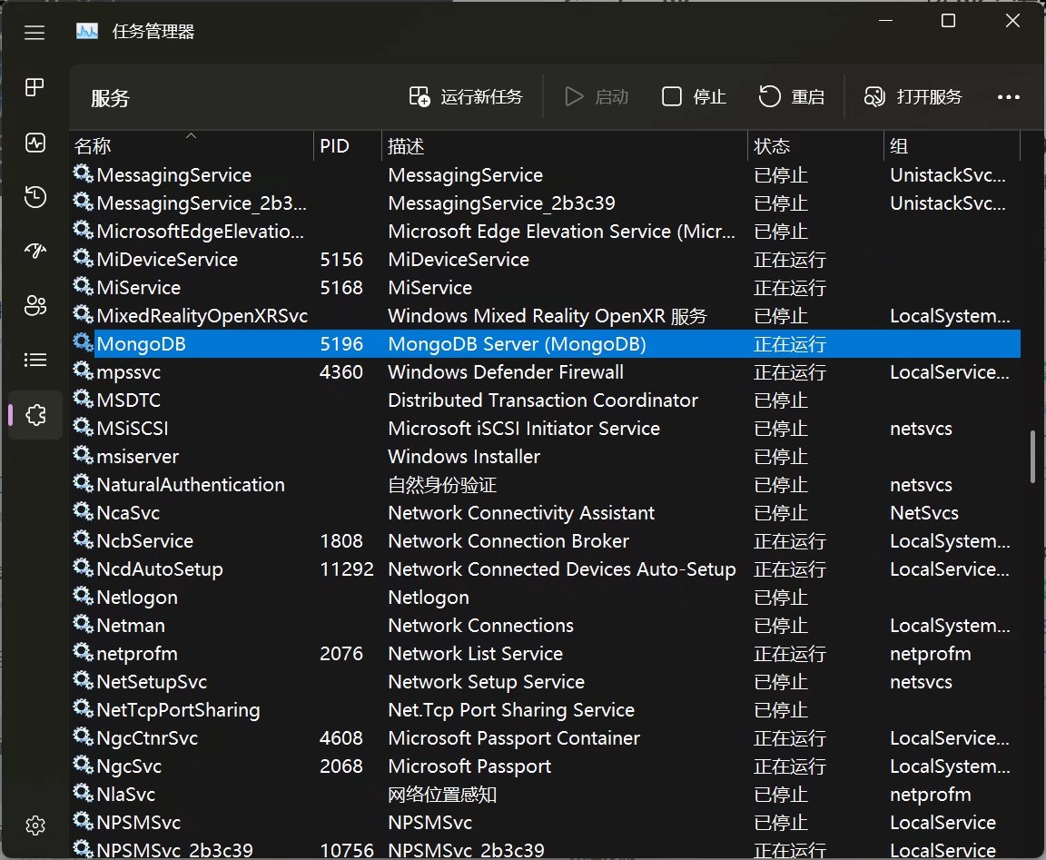The width and height of the screenshot is (1046, 860).
Task: Click the Microsoft Passport description
Action: (x=469, y=766)
